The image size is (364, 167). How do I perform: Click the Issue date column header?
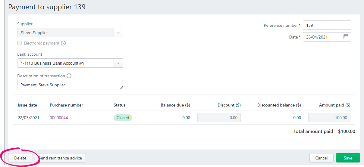pyautogui.click(x=27, y=105)
